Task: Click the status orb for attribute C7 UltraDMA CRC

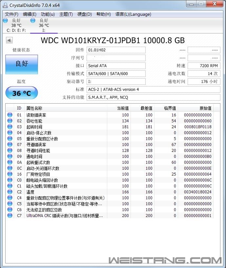Action: [10, 215]
